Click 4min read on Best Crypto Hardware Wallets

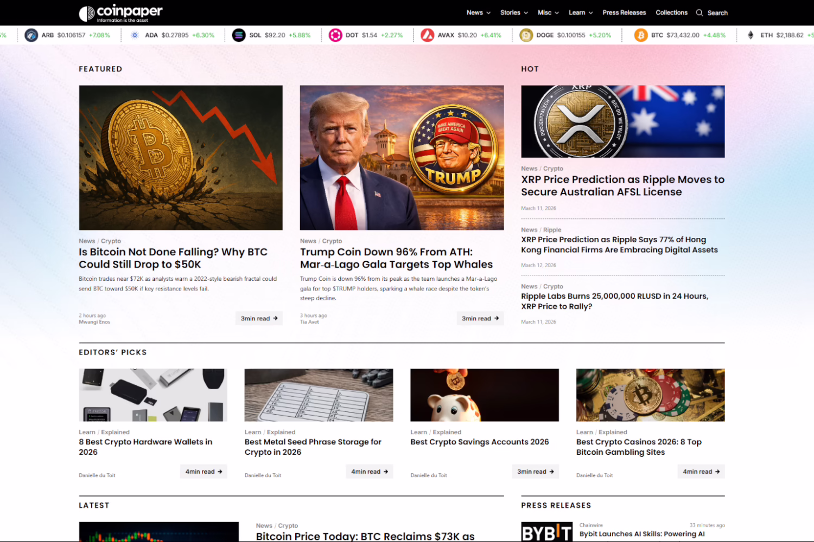tap(203, 471)
